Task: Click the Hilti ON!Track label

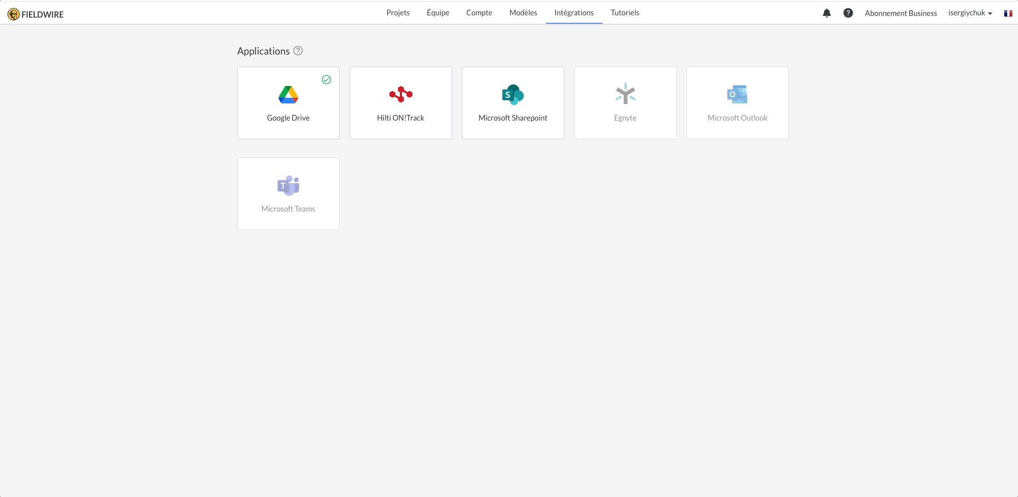Action: (x=401, y=118)
